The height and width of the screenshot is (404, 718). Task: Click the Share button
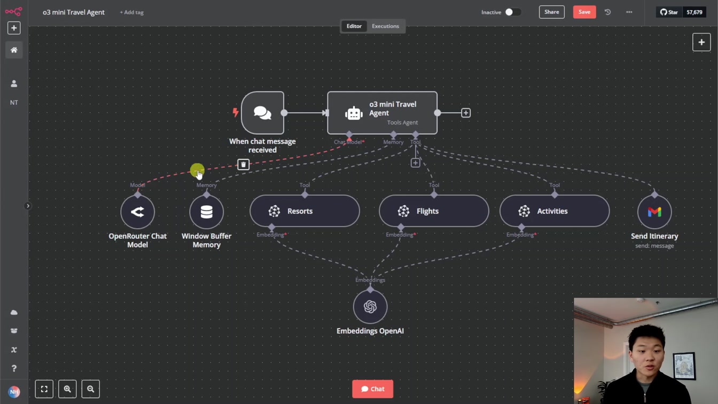(552, 12)
